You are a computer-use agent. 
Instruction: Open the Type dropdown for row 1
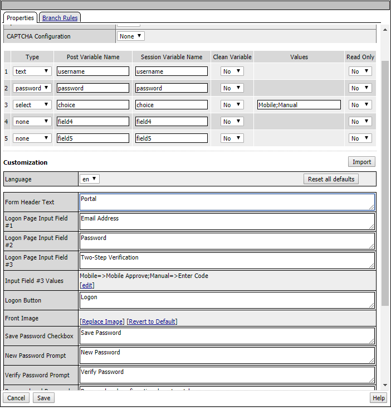32,71
